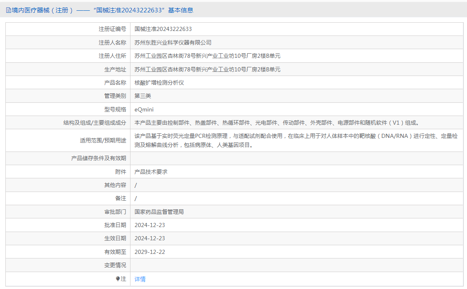This screenshot has width=467, height=289.
Task: Click the 生产地址 label
Action: 115,69
